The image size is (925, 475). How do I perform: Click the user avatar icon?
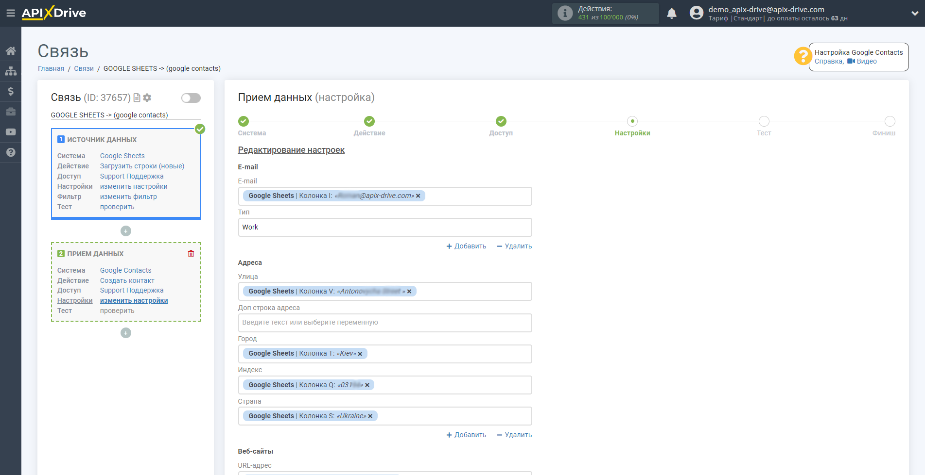pyautogui.click(x=697, y=13)
